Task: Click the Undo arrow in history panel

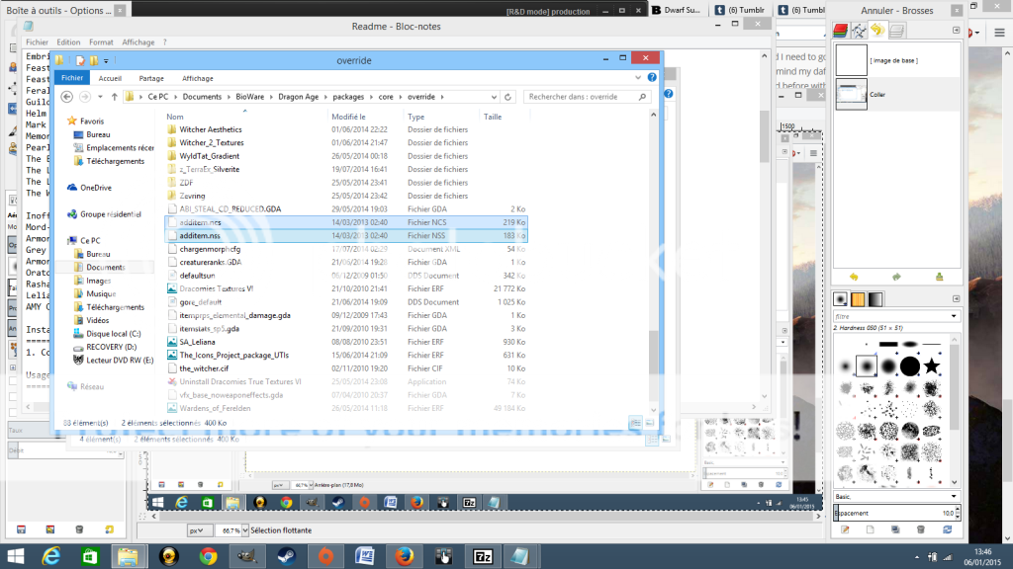Action: click(x=854, y=277)
